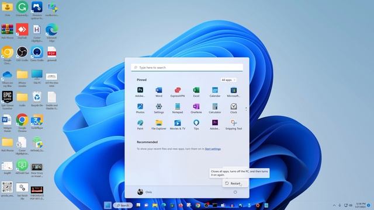This screenshot has height=210, width=374.
Task: Open Photos from the pinned apps
Action: coord(140,108)
